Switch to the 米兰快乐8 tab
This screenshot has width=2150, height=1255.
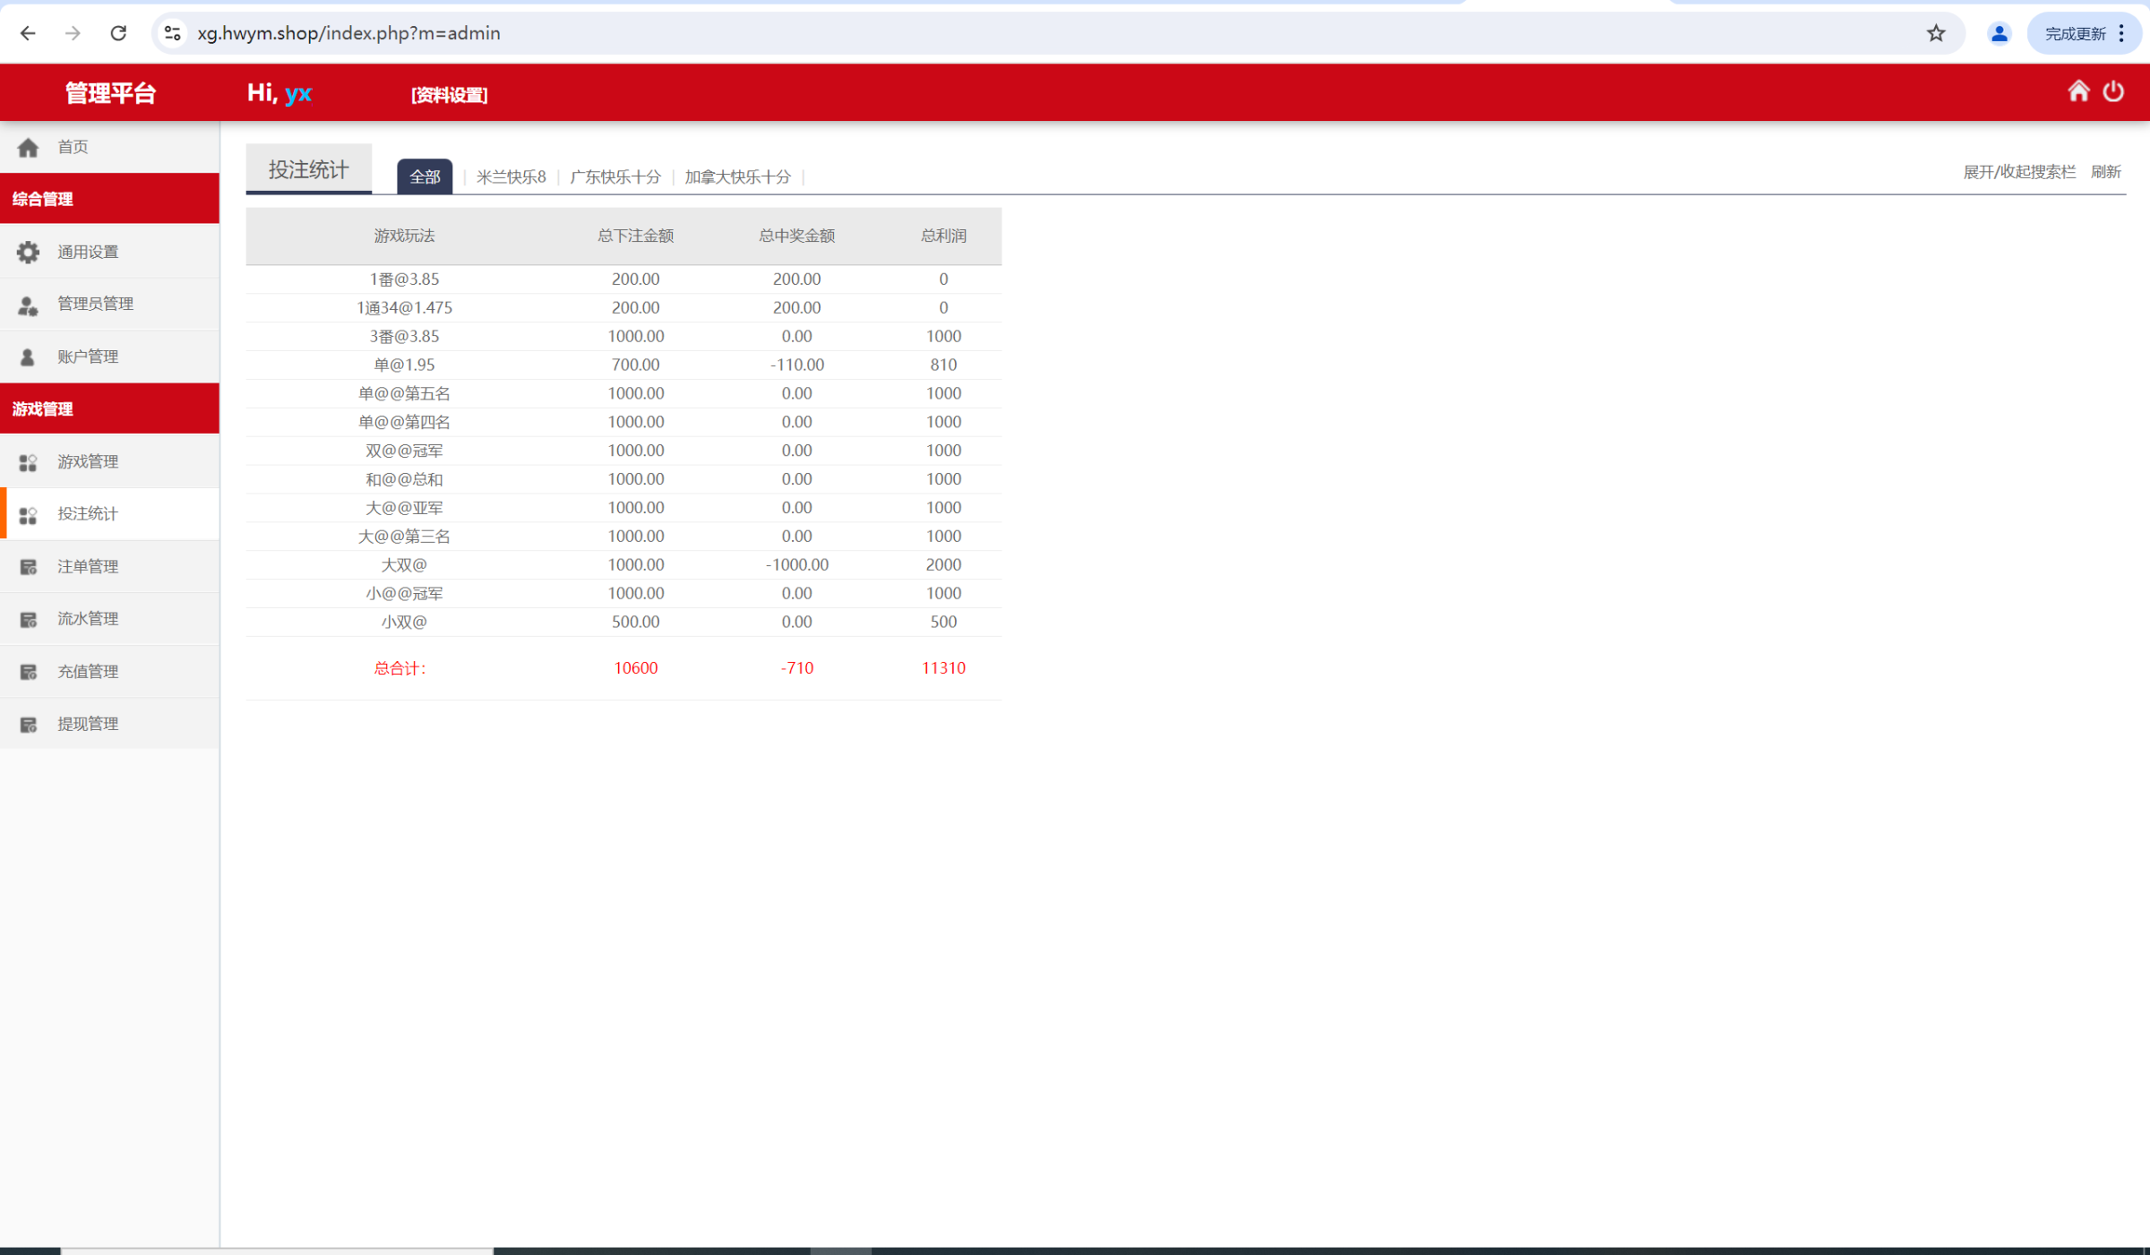[511, 176]
